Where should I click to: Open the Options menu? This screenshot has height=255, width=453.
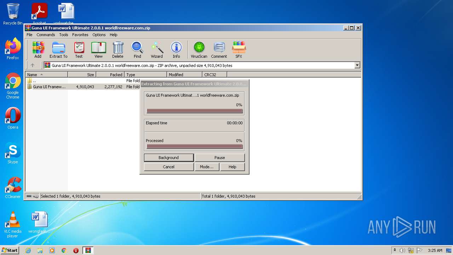pyautogui.click(x=99, y=35)
